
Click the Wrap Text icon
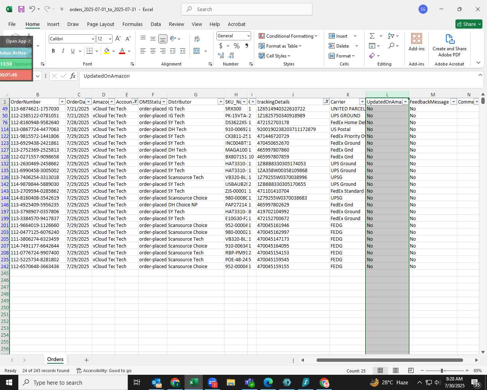click(197, 38)
